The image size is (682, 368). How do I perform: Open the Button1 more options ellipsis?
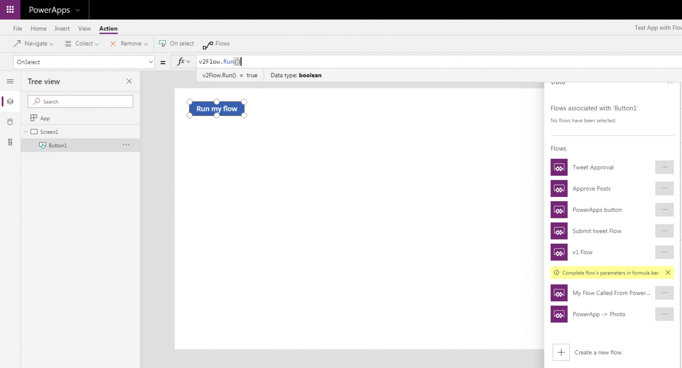click(x=126, y=145)
